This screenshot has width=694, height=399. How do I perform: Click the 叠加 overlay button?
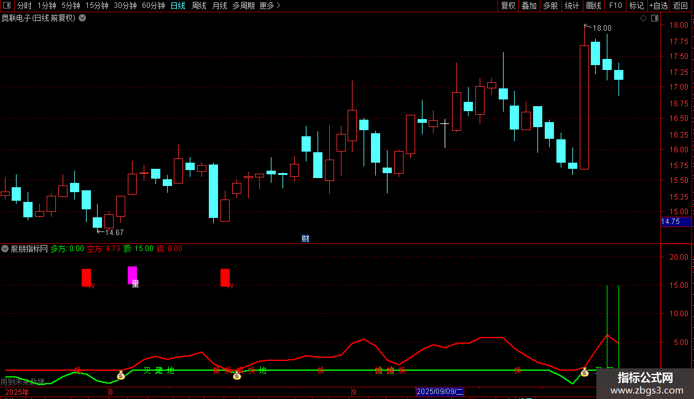(529, 6)
